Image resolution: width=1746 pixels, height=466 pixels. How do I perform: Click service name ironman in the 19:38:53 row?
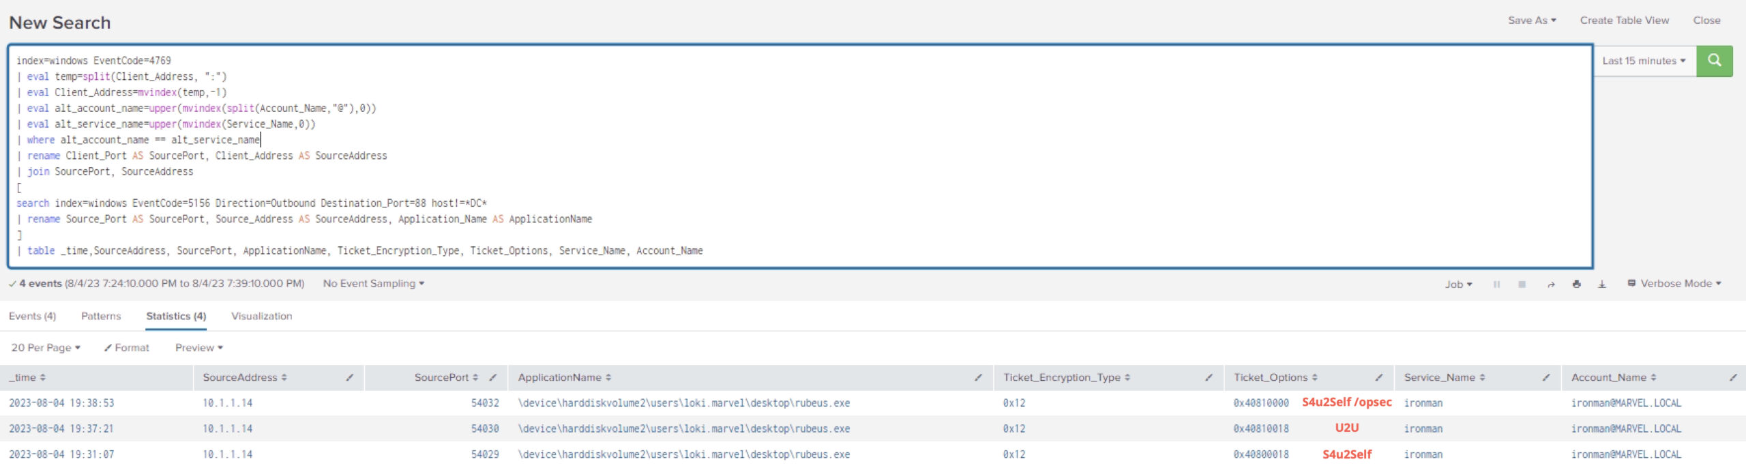[x=1423, y=403]
